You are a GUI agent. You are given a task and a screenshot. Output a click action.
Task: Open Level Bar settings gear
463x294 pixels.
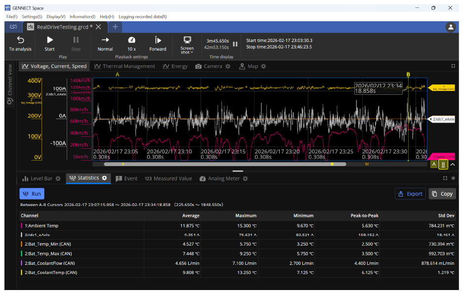pos(58,178)
